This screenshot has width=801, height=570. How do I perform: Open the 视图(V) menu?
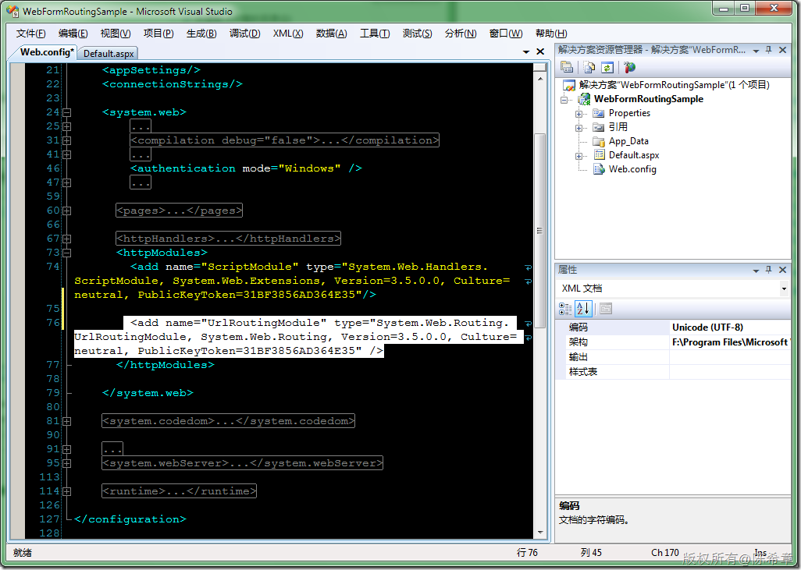[x=116, y=34]
